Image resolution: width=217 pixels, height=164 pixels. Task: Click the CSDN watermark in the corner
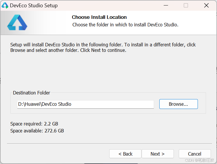(199, 160)
